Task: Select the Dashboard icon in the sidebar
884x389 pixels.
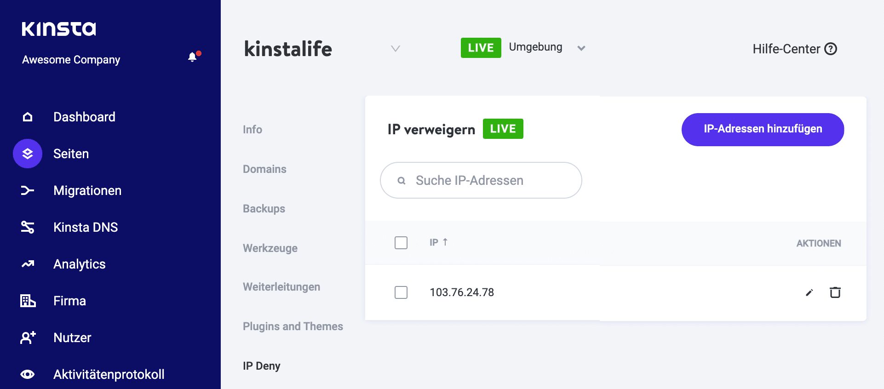Action: pyautogui.click(x=27, y=117)
